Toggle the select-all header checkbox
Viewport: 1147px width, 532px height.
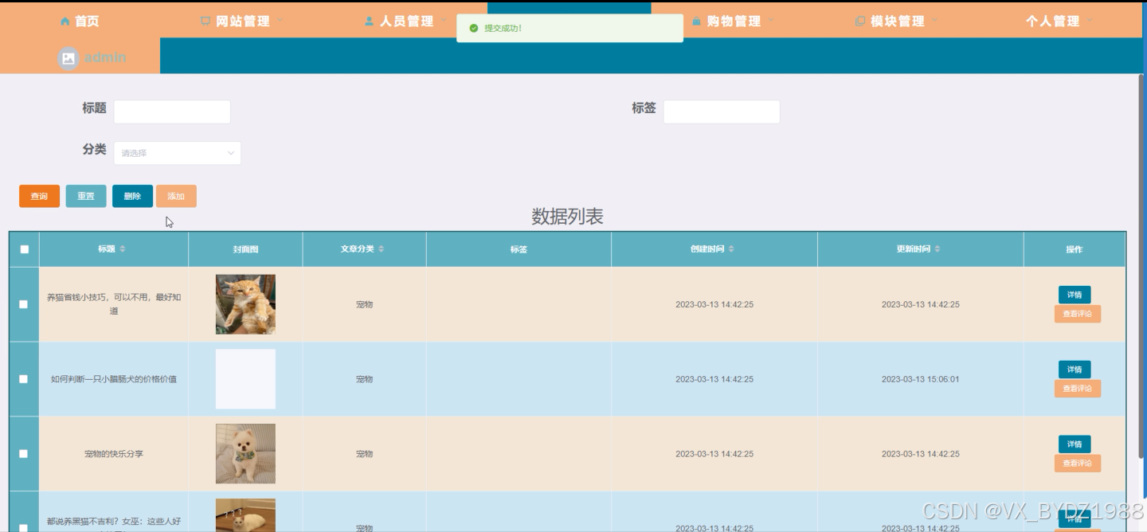coord(24,249)
